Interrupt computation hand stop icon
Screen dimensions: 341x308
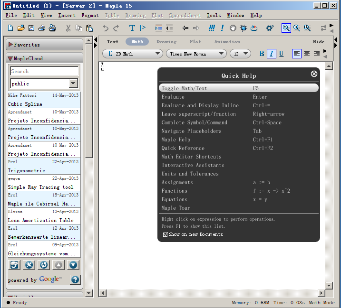[x=233, y=28]
